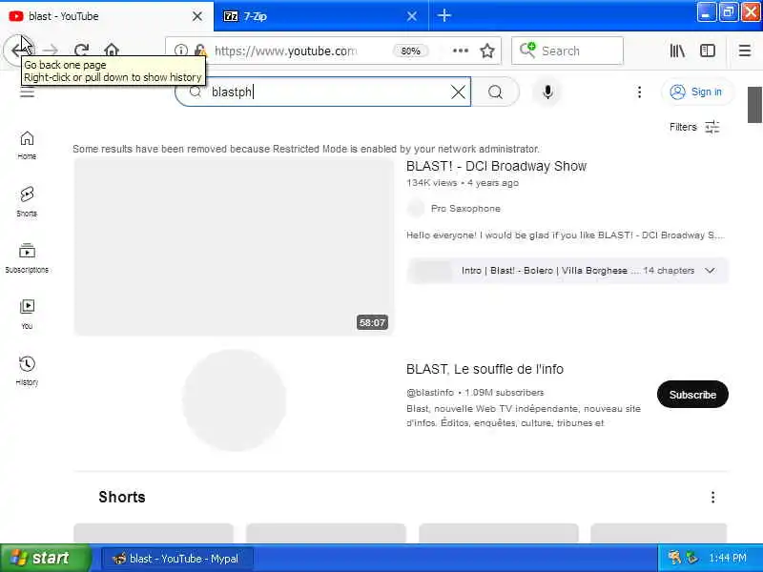Viewport: 763px width, 572px height.
Task: Click the browser Search box
Action: click(567, 51)
